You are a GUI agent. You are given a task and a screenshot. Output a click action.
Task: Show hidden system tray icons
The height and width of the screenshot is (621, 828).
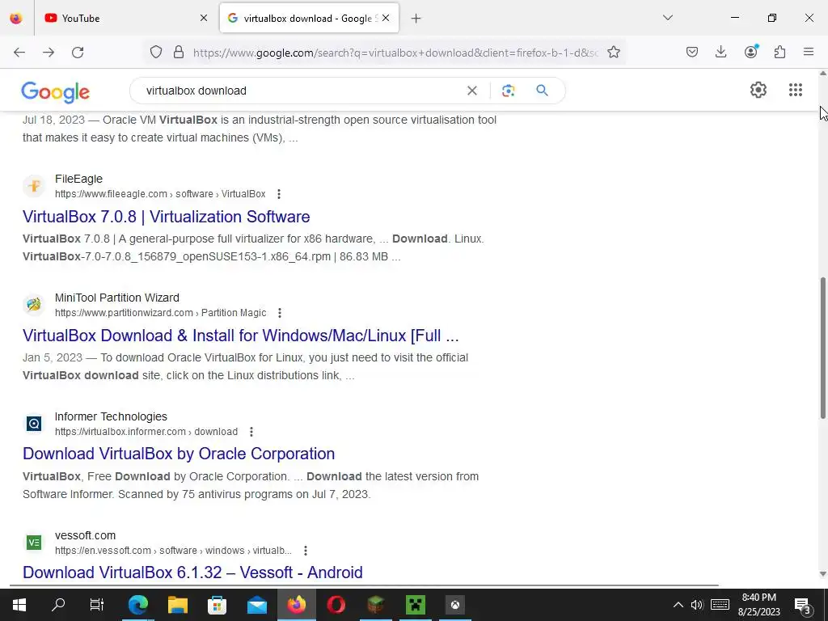[x=678, y=605]
